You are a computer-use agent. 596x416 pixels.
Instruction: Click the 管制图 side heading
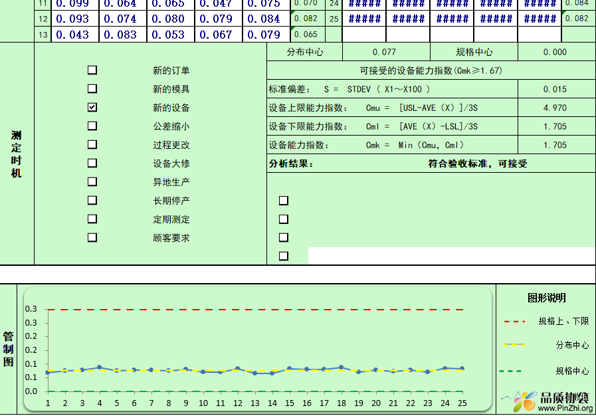9,349
